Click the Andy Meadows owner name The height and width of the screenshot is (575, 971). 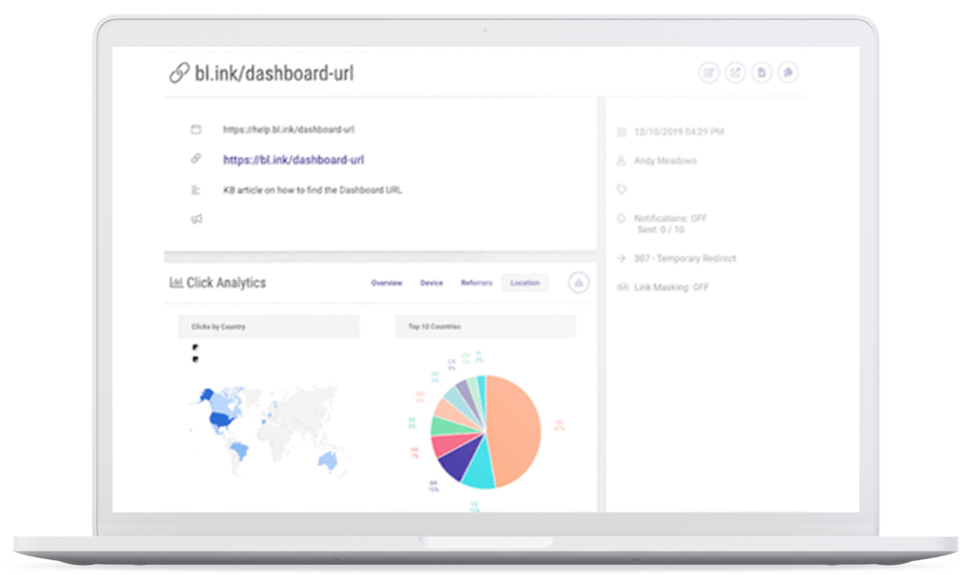tap(666, 161)
